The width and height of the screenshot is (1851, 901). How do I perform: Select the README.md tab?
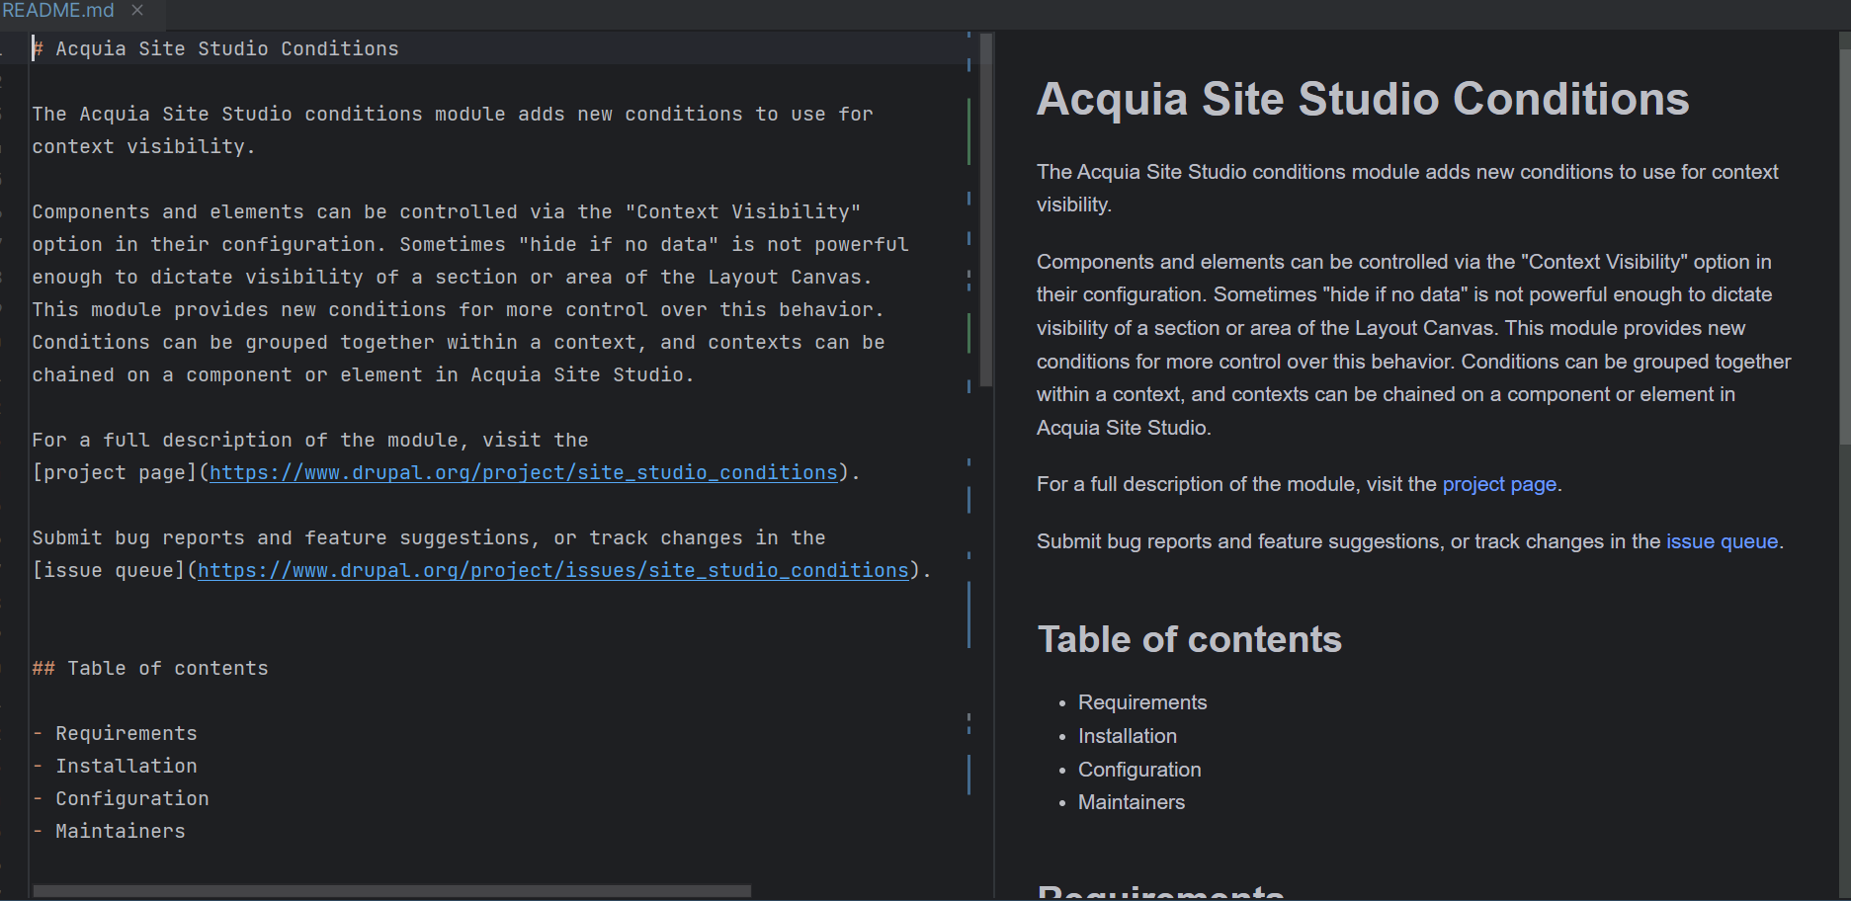pyautogui.click(x=59, y=11)
